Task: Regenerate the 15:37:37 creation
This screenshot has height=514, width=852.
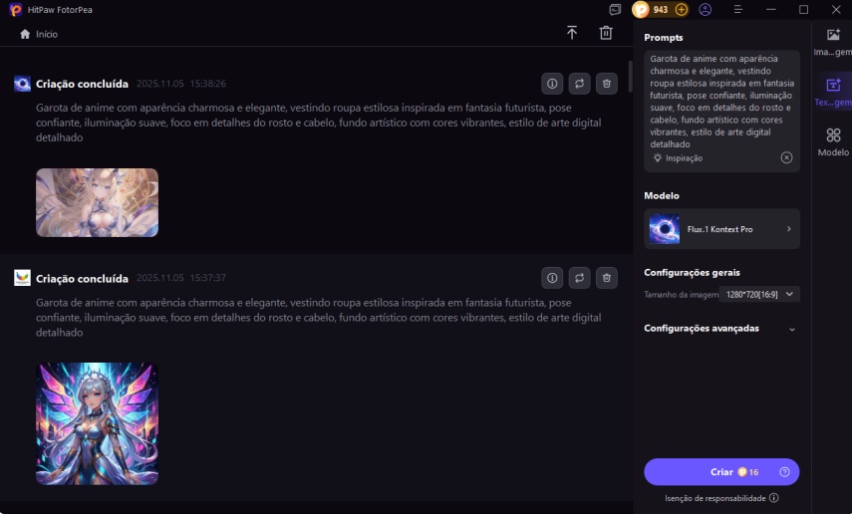Action: coord(579,278)
